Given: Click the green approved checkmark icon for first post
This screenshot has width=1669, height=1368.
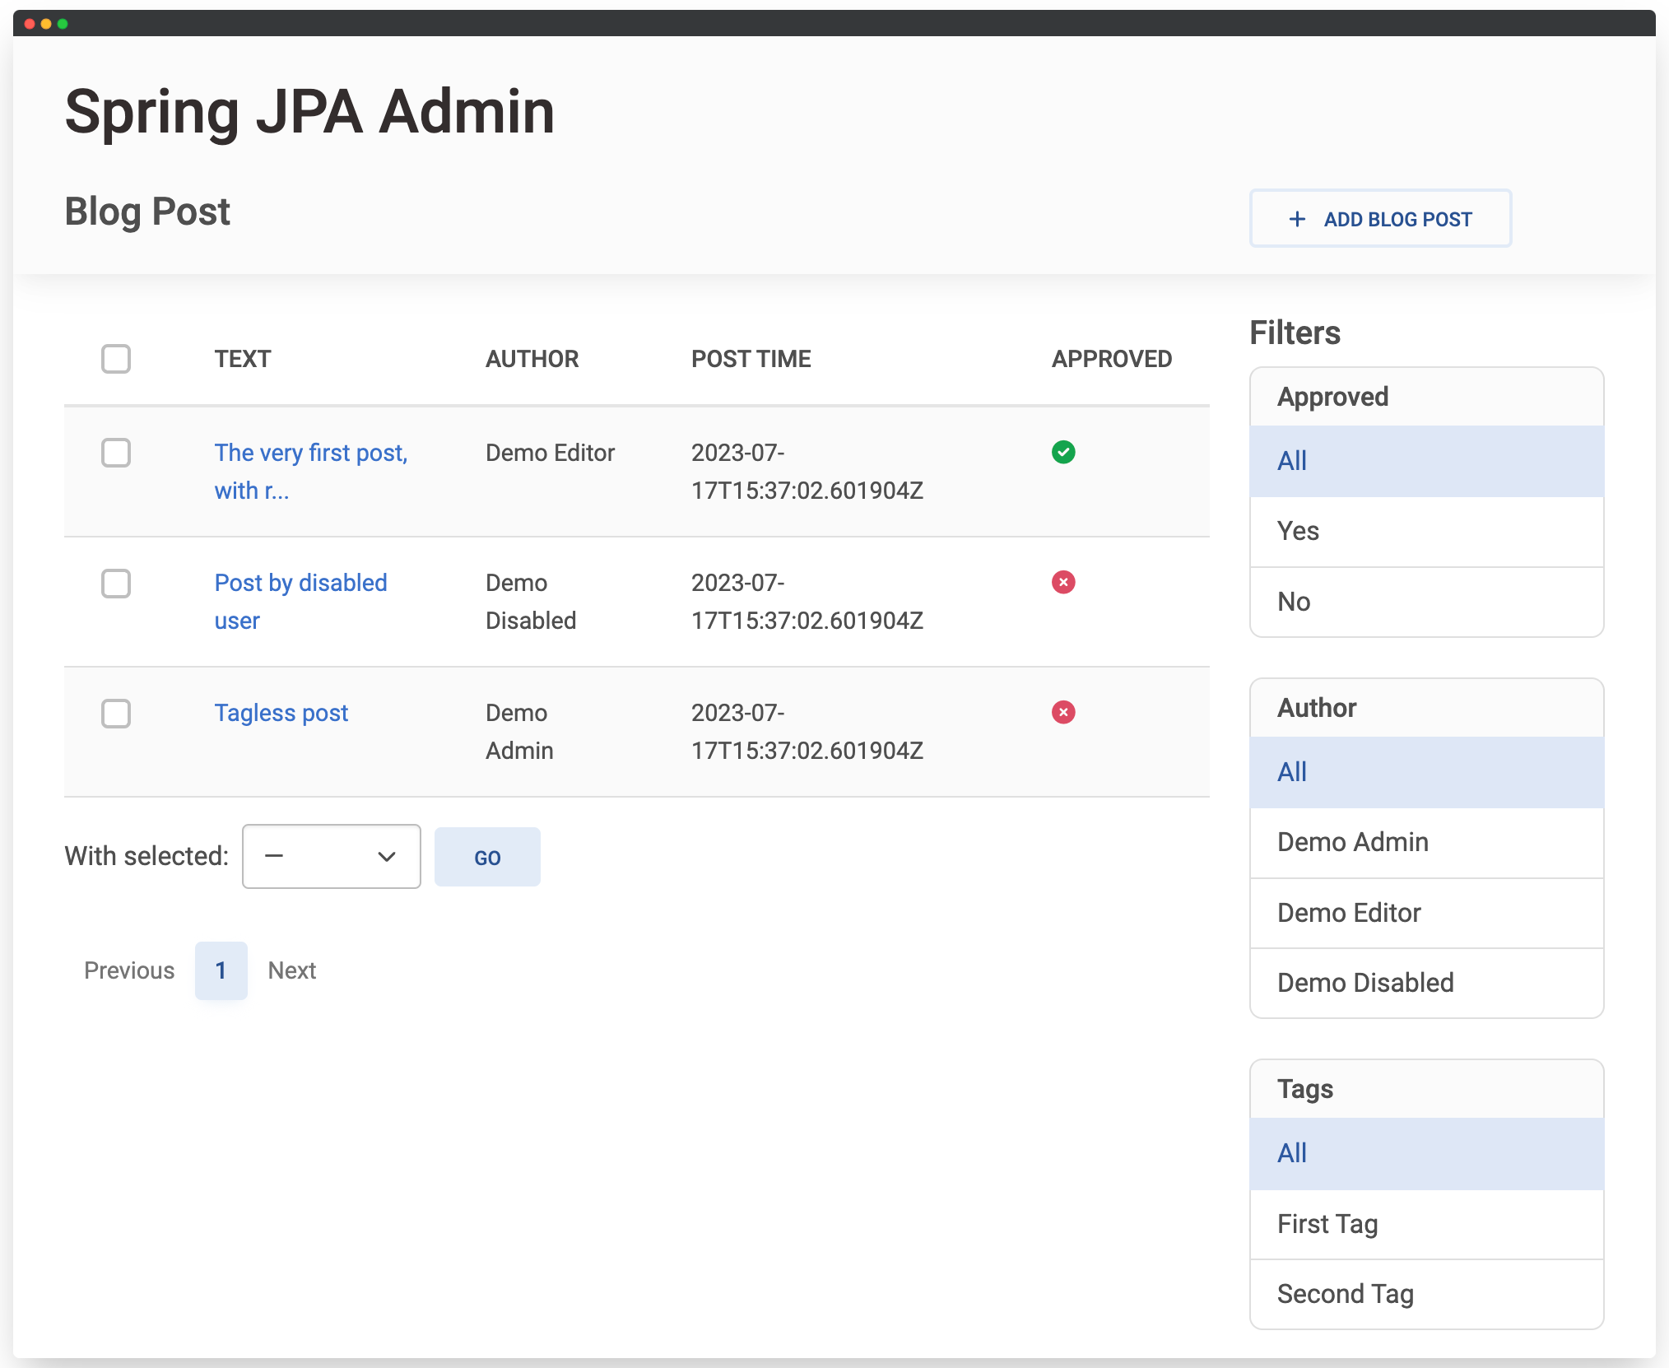Looking at the screenshot, I should pyautogui.click(x=1063, y=452).
